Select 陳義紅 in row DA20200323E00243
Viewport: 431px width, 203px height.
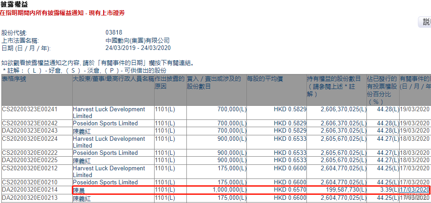[82, 131]
